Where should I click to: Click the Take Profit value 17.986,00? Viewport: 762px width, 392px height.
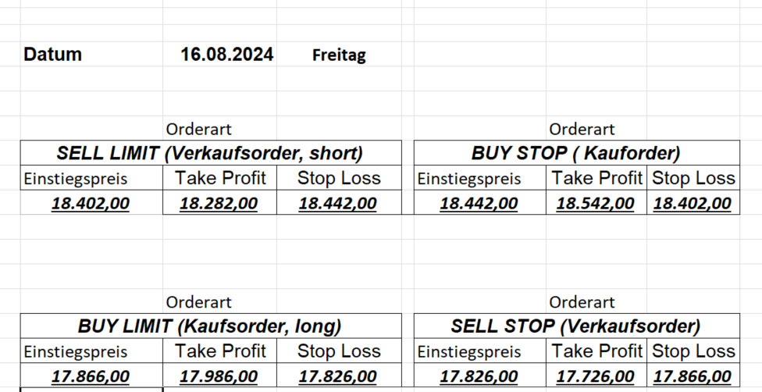coord(219,377)
